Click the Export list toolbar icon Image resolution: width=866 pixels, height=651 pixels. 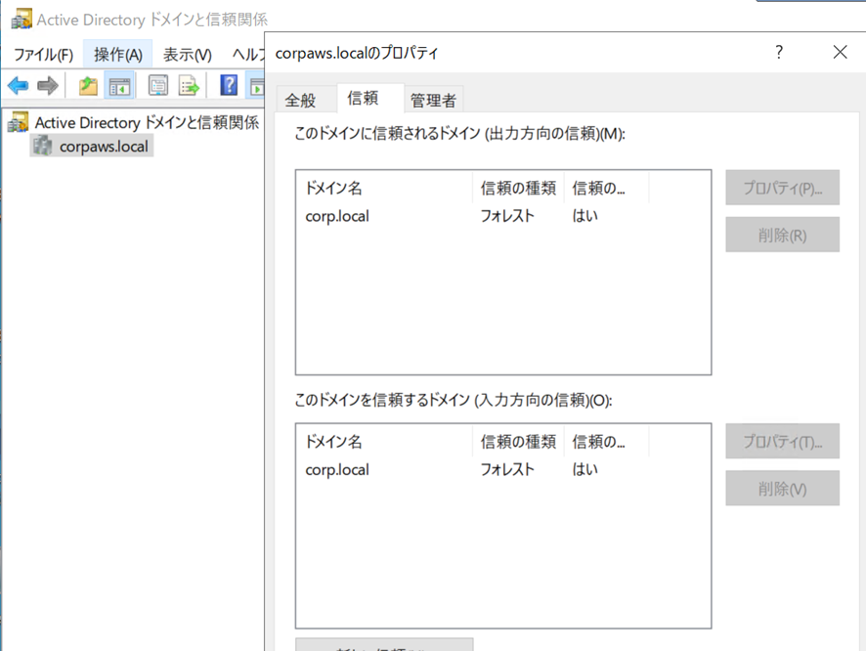coord(189,86)
